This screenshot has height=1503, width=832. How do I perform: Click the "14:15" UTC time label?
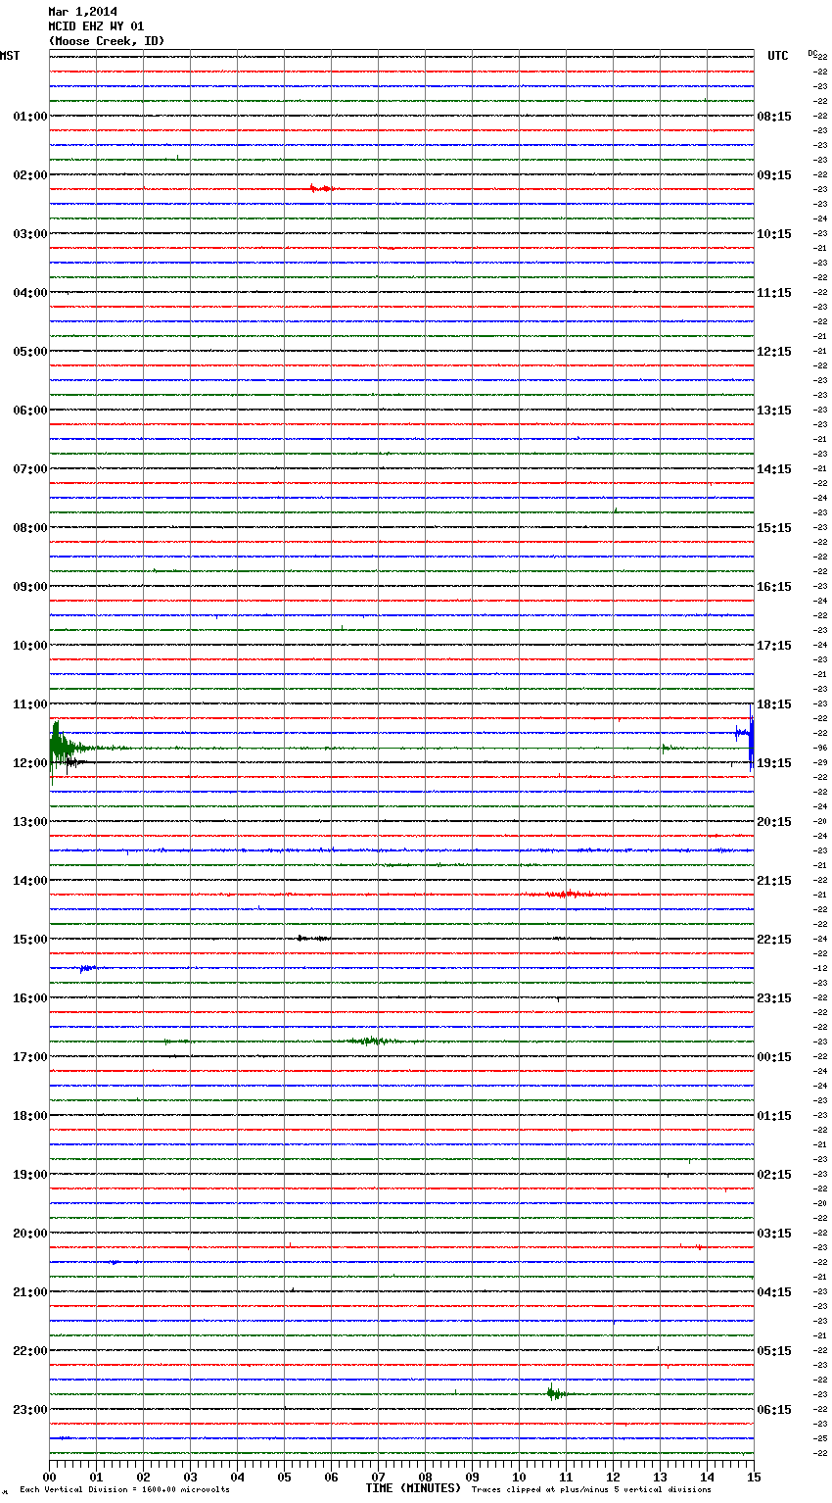tap(774, 469)
